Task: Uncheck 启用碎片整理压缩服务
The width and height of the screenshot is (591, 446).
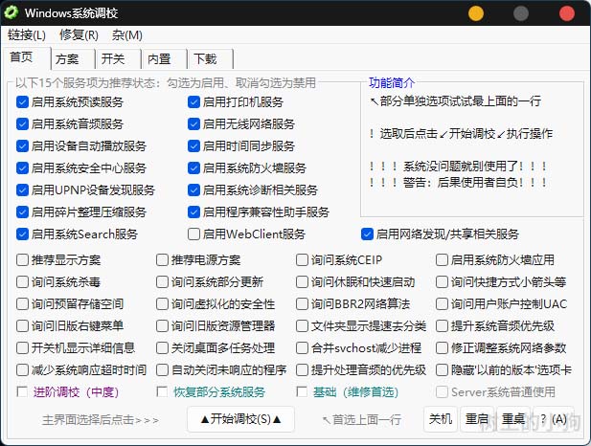Action: (x=22, y=212)
